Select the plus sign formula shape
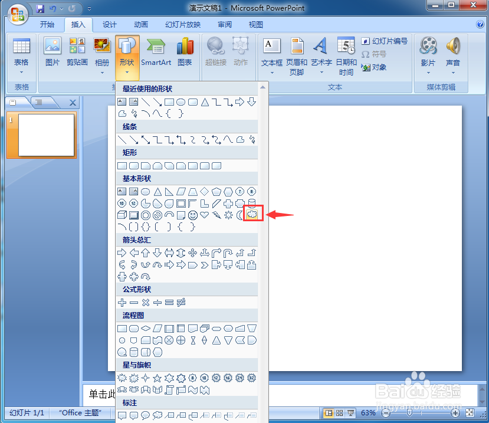Screen dimensions: 489x423 click(122, 302)
